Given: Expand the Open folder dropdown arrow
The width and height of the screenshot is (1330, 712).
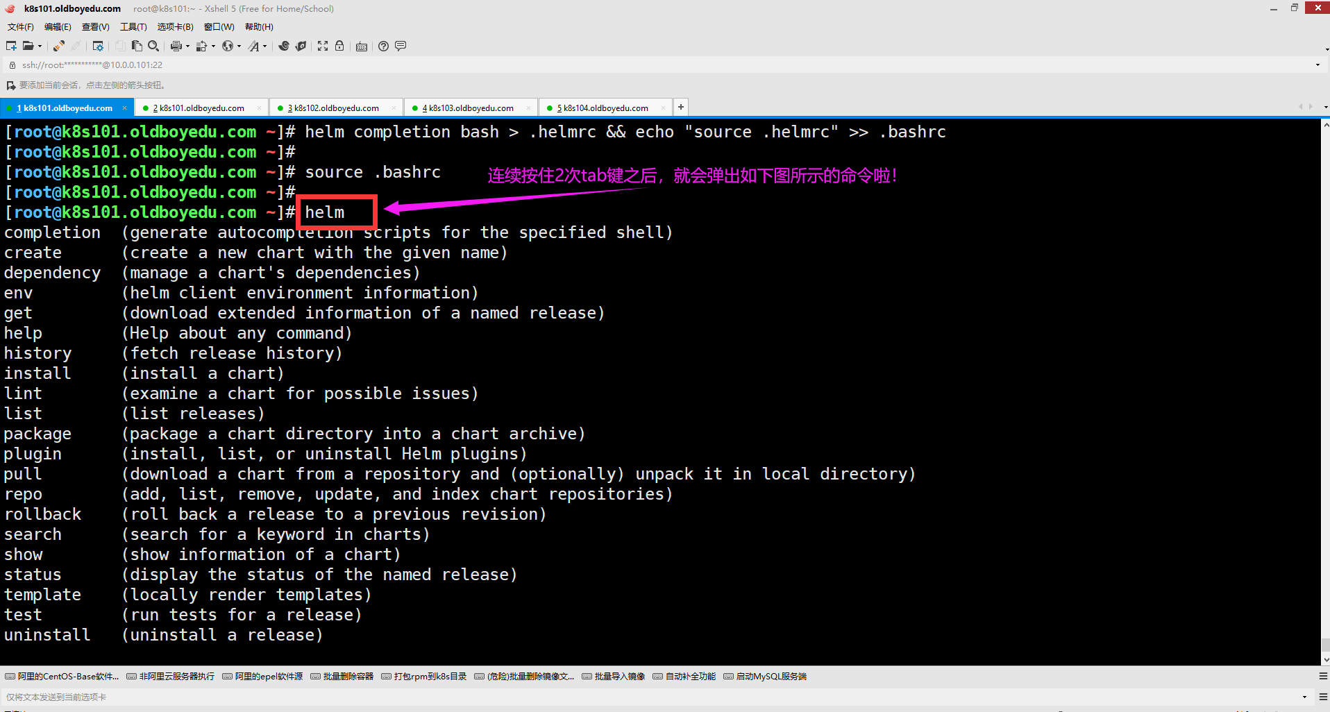Looking at the screenshot, I should [x=40, y=46].
